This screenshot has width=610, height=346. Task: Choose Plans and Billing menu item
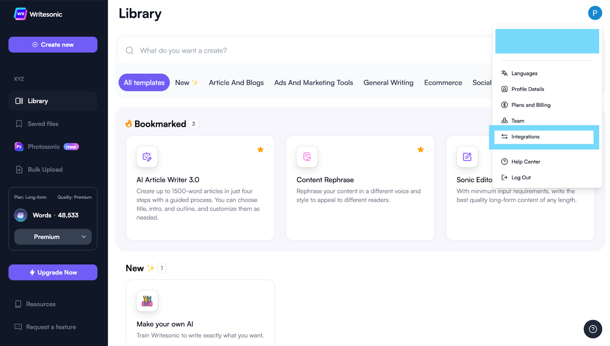[x=531, y=105]
